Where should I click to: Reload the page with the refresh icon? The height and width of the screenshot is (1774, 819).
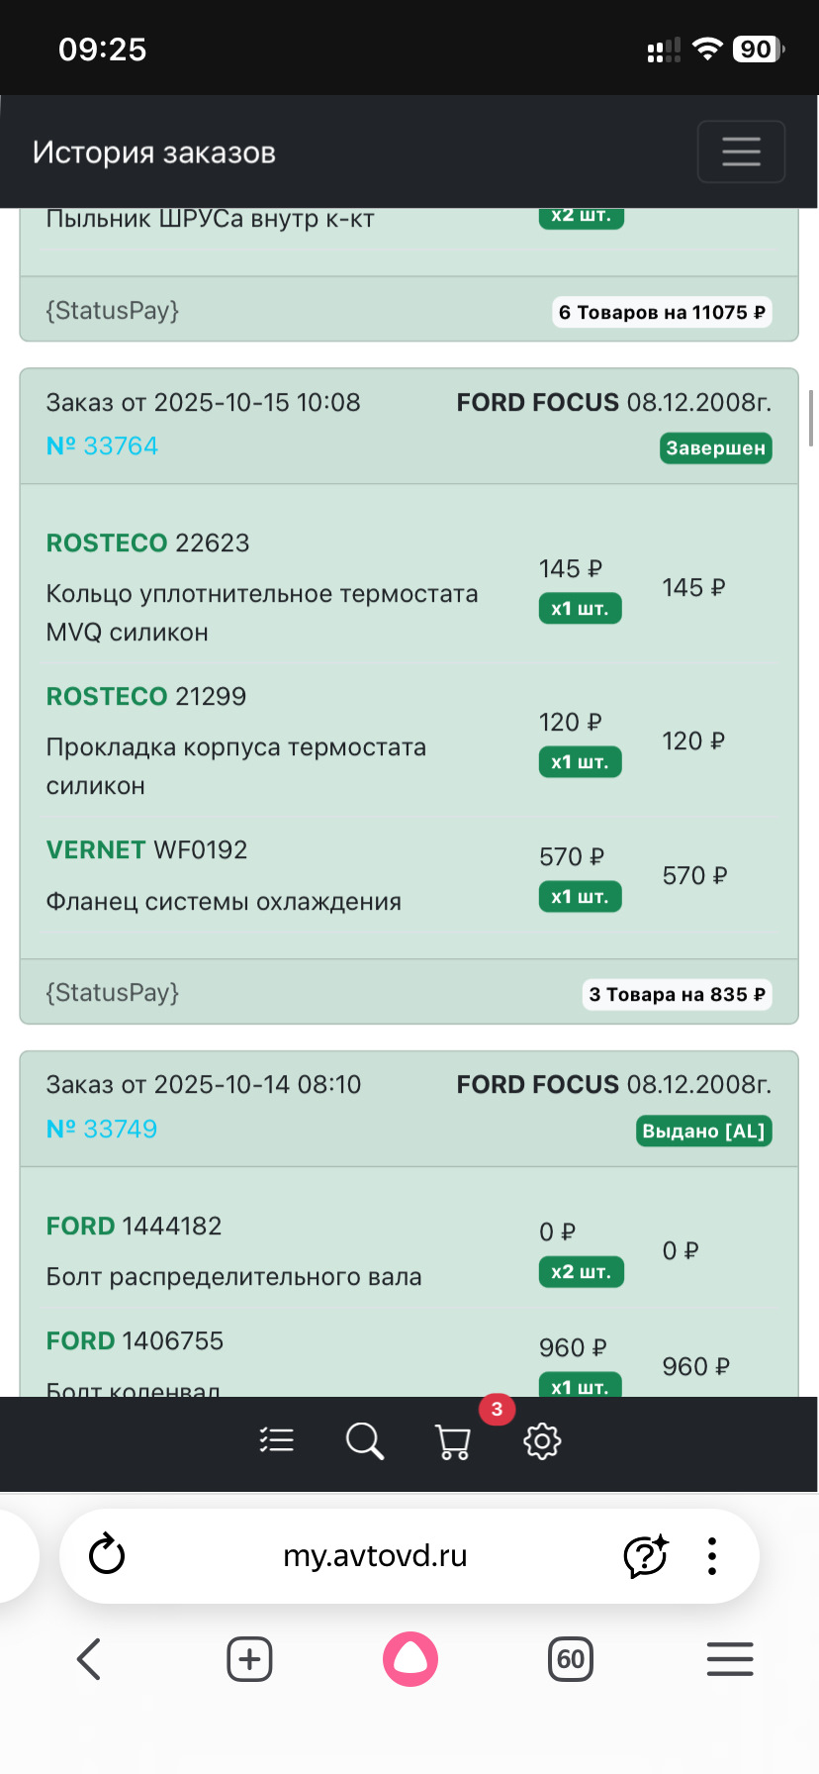click(107, 1555)
